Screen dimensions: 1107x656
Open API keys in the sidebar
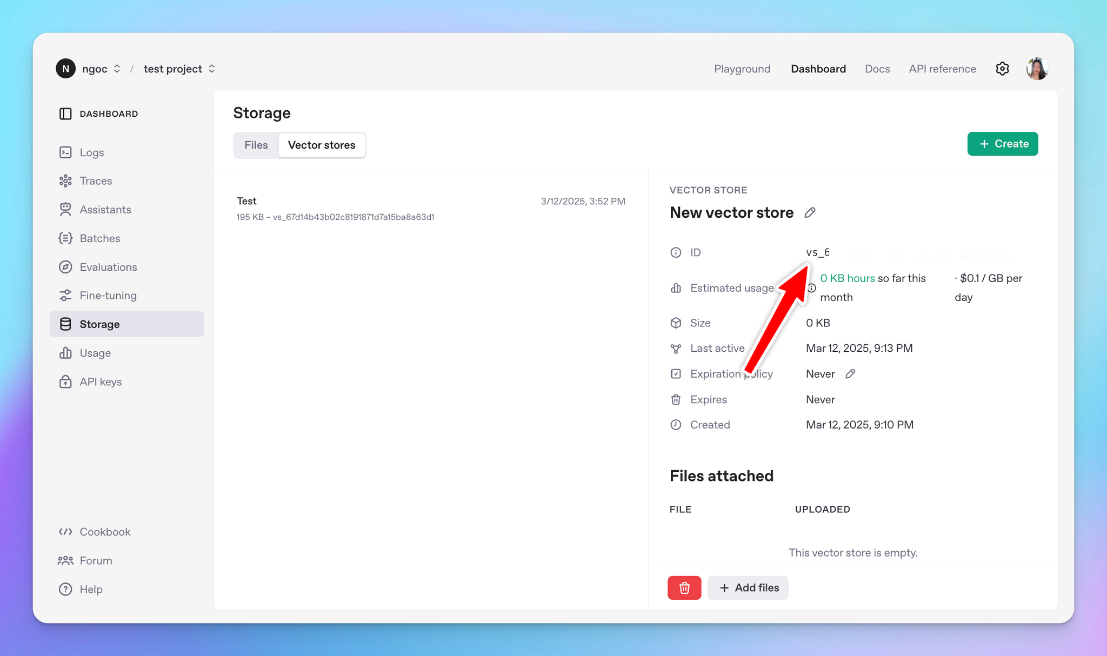(101, 382)
